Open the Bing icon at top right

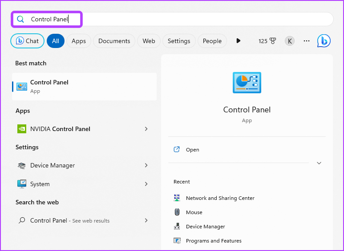click(x=324, y=41)
